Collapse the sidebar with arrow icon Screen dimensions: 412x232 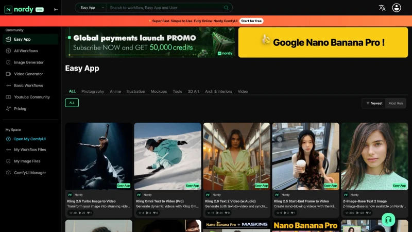[56, 9]
